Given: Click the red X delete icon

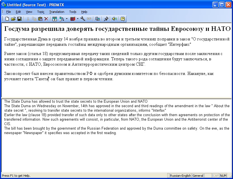Looking at the screenshot, I should pos(46,19).
